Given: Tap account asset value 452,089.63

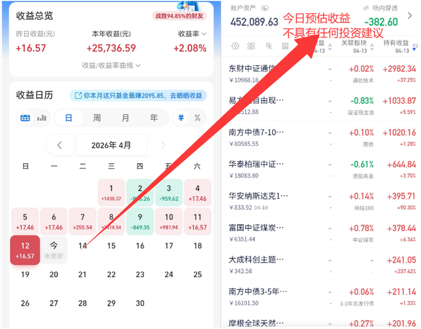Looking at the screenshot, I should 254,22.
